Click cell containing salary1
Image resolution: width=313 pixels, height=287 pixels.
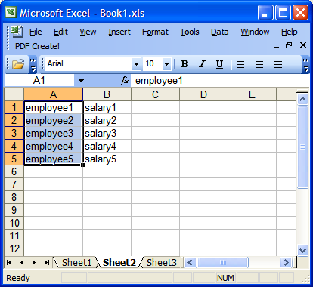coord(107,107)
